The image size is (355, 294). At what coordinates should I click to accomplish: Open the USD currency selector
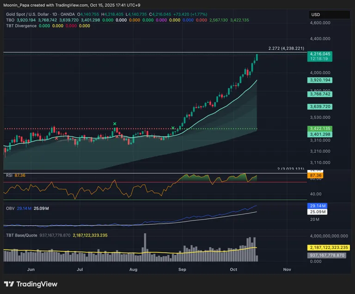pos(316,15)
